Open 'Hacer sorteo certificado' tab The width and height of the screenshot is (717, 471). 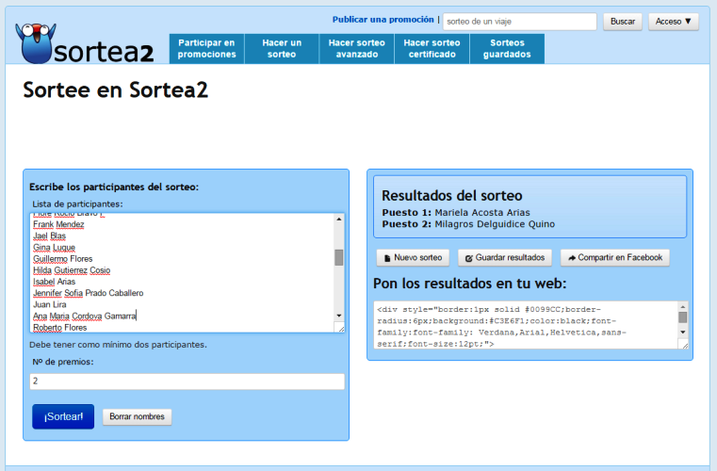432,48
